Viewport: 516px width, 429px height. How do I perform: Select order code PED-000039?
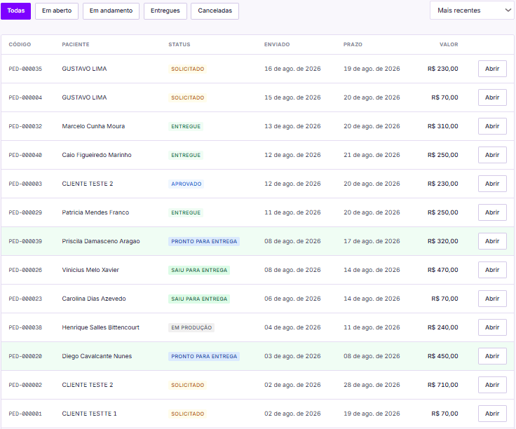pyautogui.click(x=25, y=241)
